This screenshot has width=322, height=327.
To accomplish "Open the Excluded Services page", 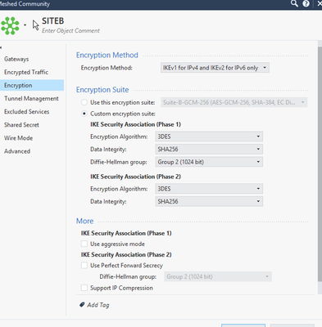I will (x=27, y=112).
